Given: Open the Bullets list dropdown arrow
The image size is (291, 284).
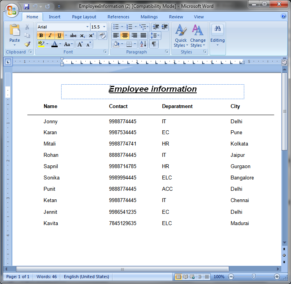Looking at the screenshot, I should click(122, 27).
